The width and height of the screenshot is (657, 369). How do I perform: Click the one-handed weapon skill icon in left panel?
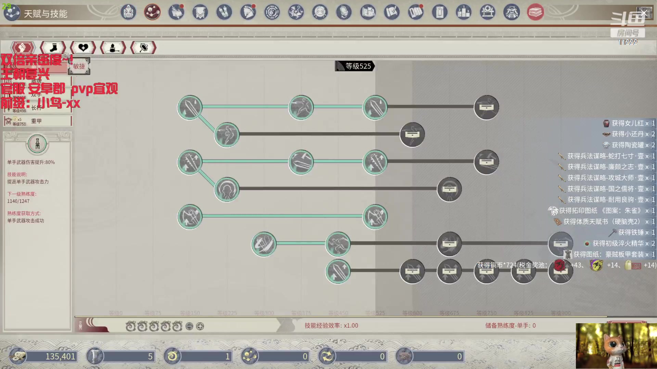(37, 143)
